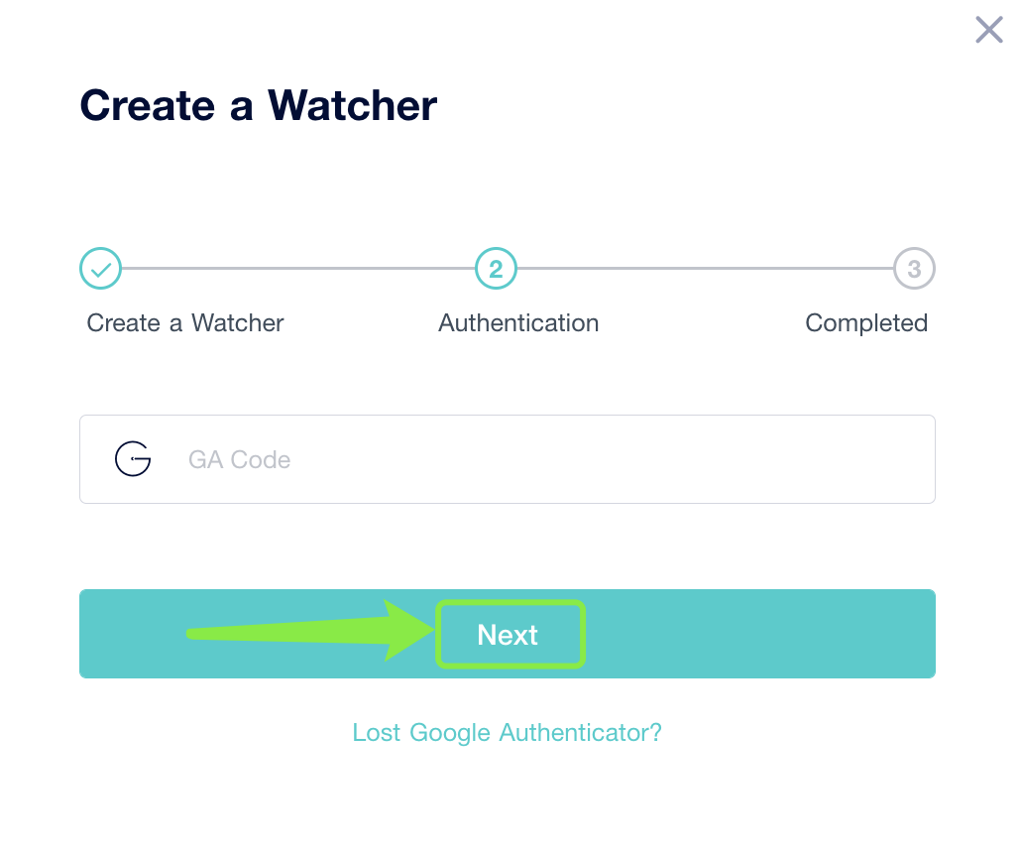Click the "GA Code" placeholder text
The width and height of the screenshot is (1021, 853).
pyautogui.click(x=239, y=460)
